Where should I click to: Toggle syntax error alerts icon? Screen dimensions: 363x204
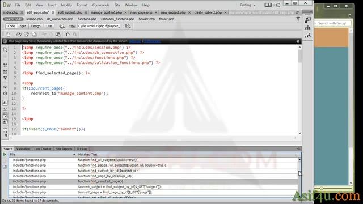point(5,121)
